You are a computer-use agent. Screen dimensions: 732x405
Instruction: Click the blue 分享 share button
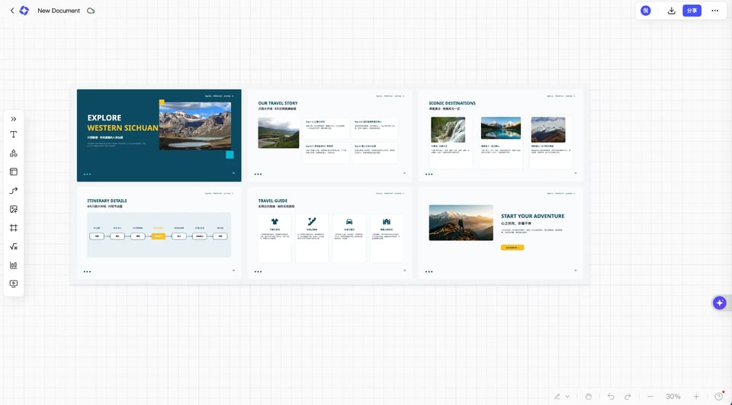point(692,11)
